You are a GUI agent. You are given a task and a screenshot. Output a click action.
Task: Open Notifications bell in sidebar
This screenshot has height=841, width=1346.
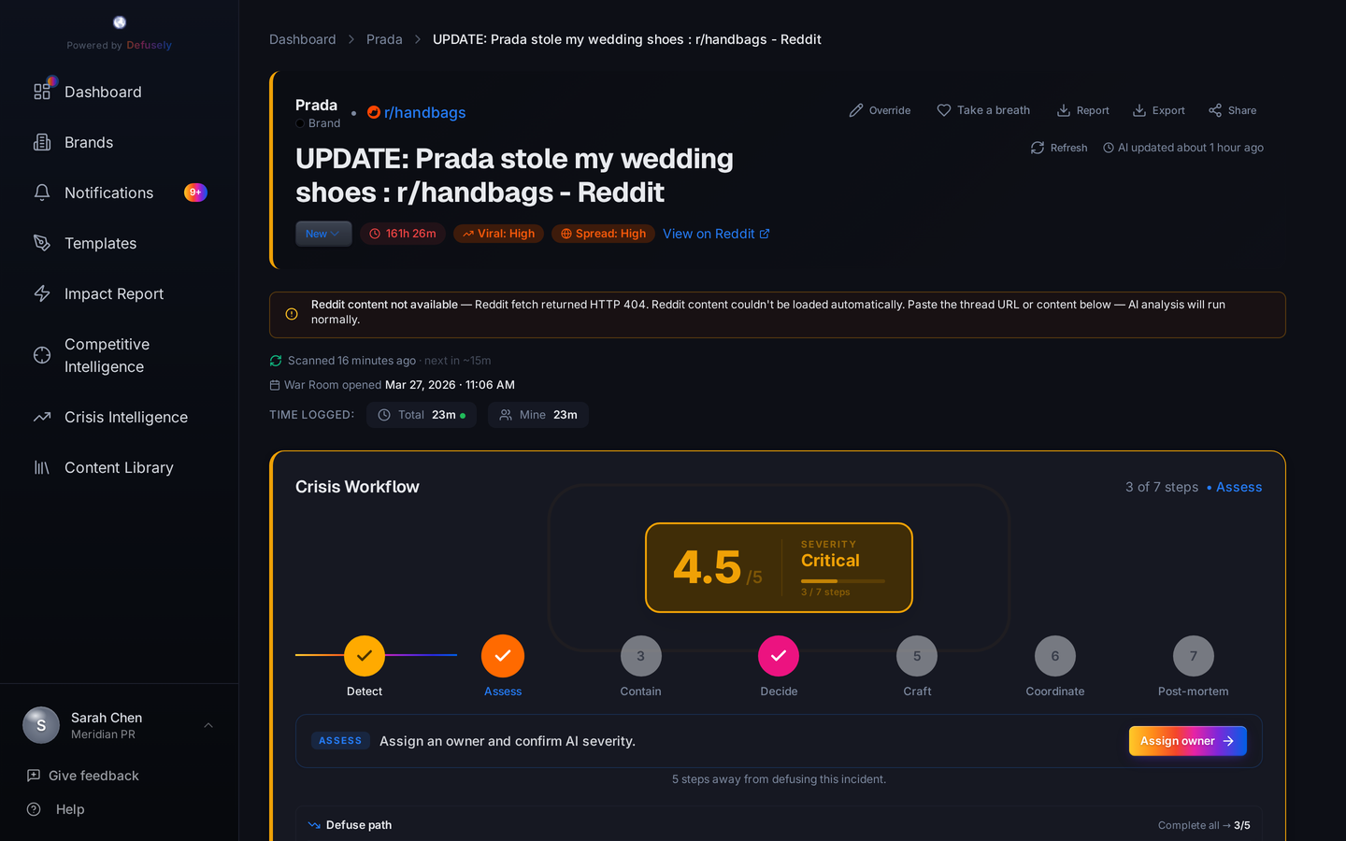tap(42, 192)
